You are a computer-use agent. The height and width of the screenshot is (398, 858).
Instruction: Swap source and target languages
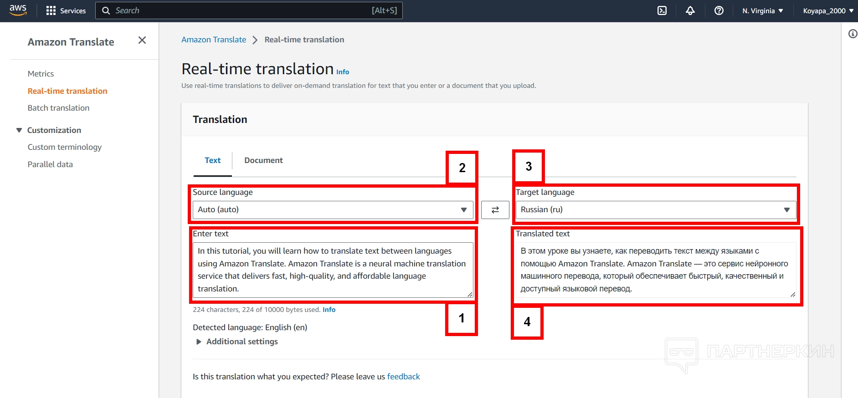pyautogui.click(x=495, y=210)
